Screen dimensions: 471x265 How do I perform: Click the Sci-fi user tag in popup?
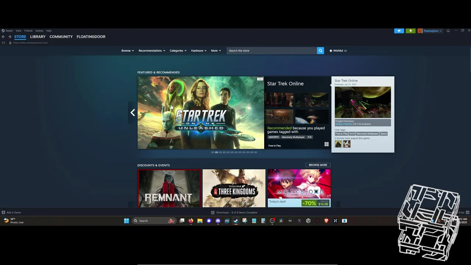click(352, 134)
